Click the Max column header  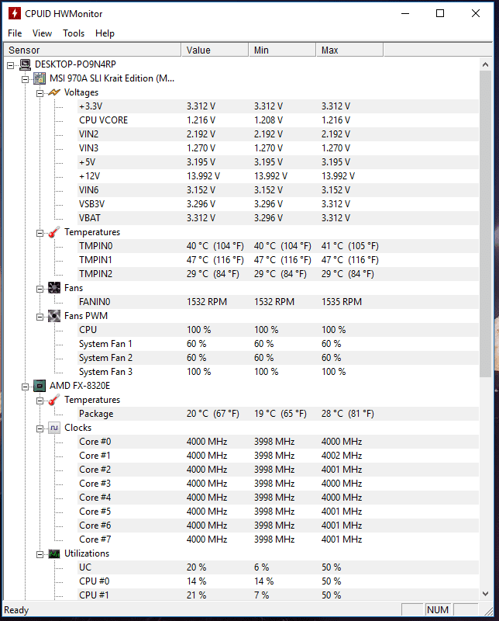click(349, 50)
